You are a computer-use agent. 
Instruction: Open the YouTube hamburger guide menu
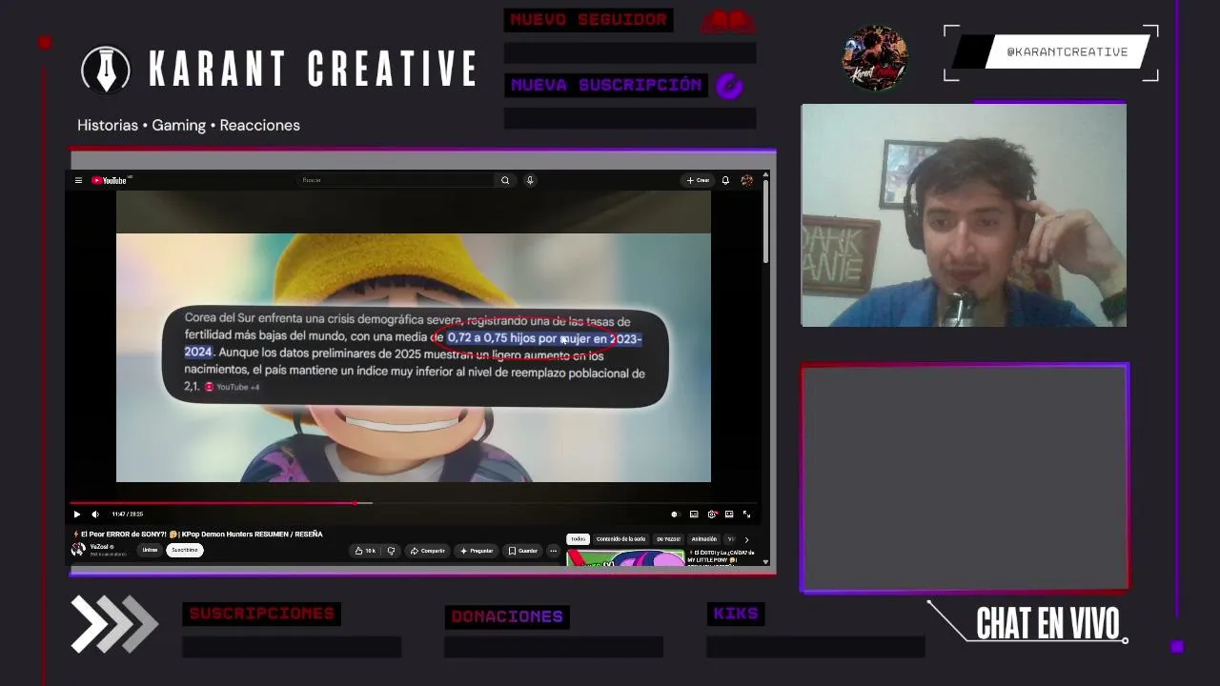[x=78, y=180]
